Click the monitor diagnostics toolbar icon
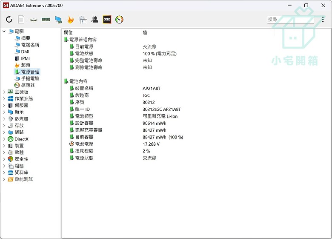 coord(58,20)
